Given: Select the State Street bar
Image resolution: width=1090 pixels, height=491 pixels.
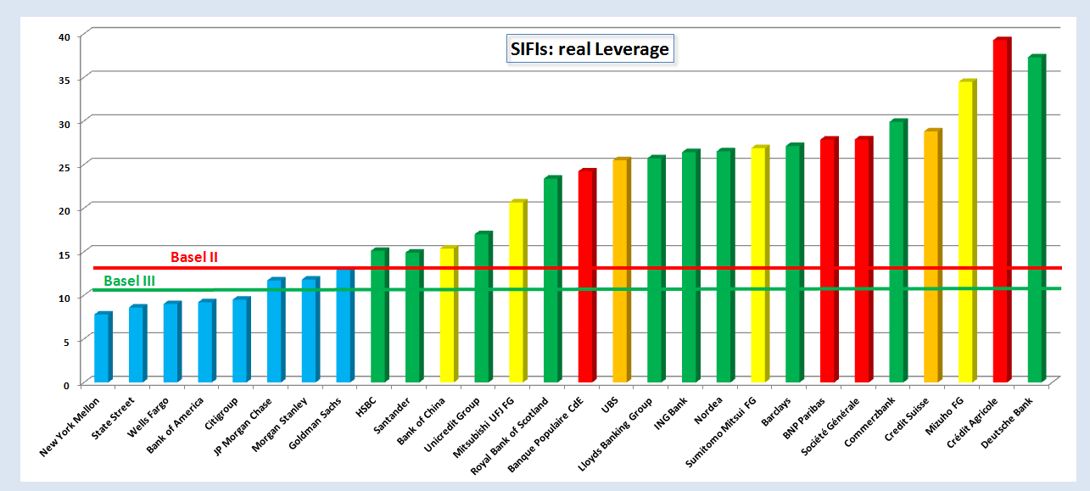Looking at the screenshot, I should [137, 344].
